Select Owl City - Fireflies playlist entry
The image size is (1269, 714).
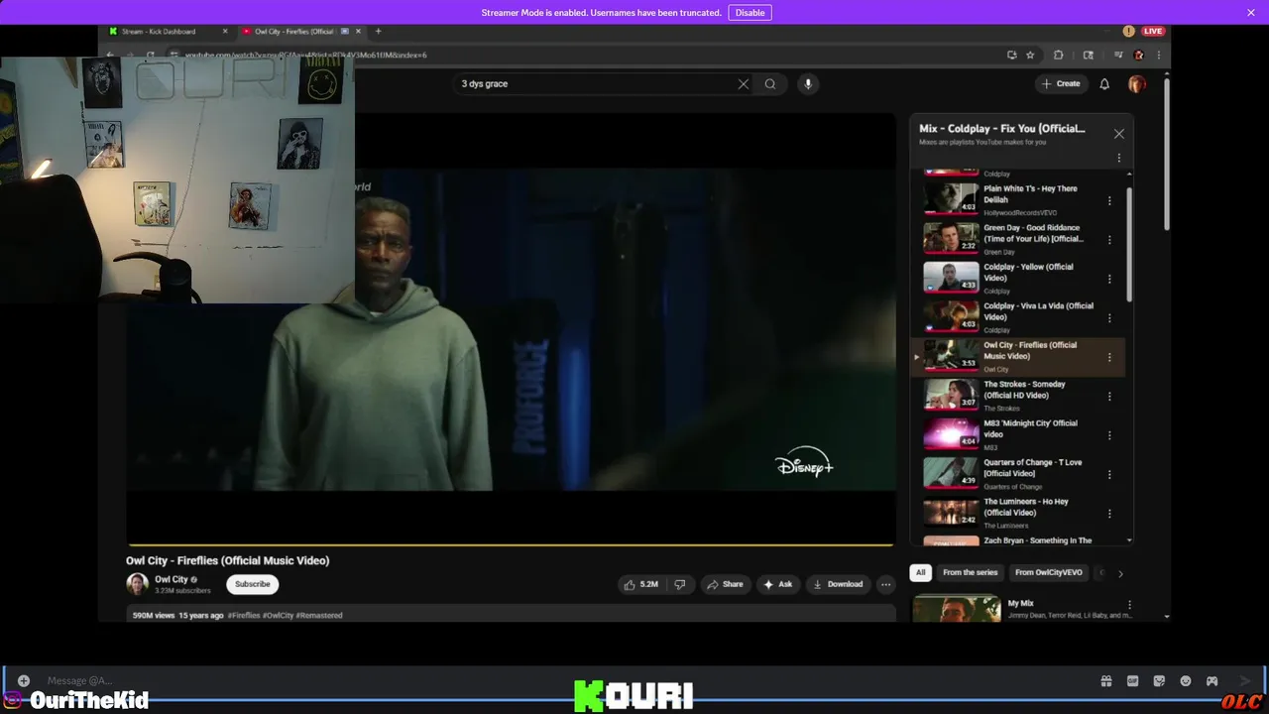[x=1018, y=356]
